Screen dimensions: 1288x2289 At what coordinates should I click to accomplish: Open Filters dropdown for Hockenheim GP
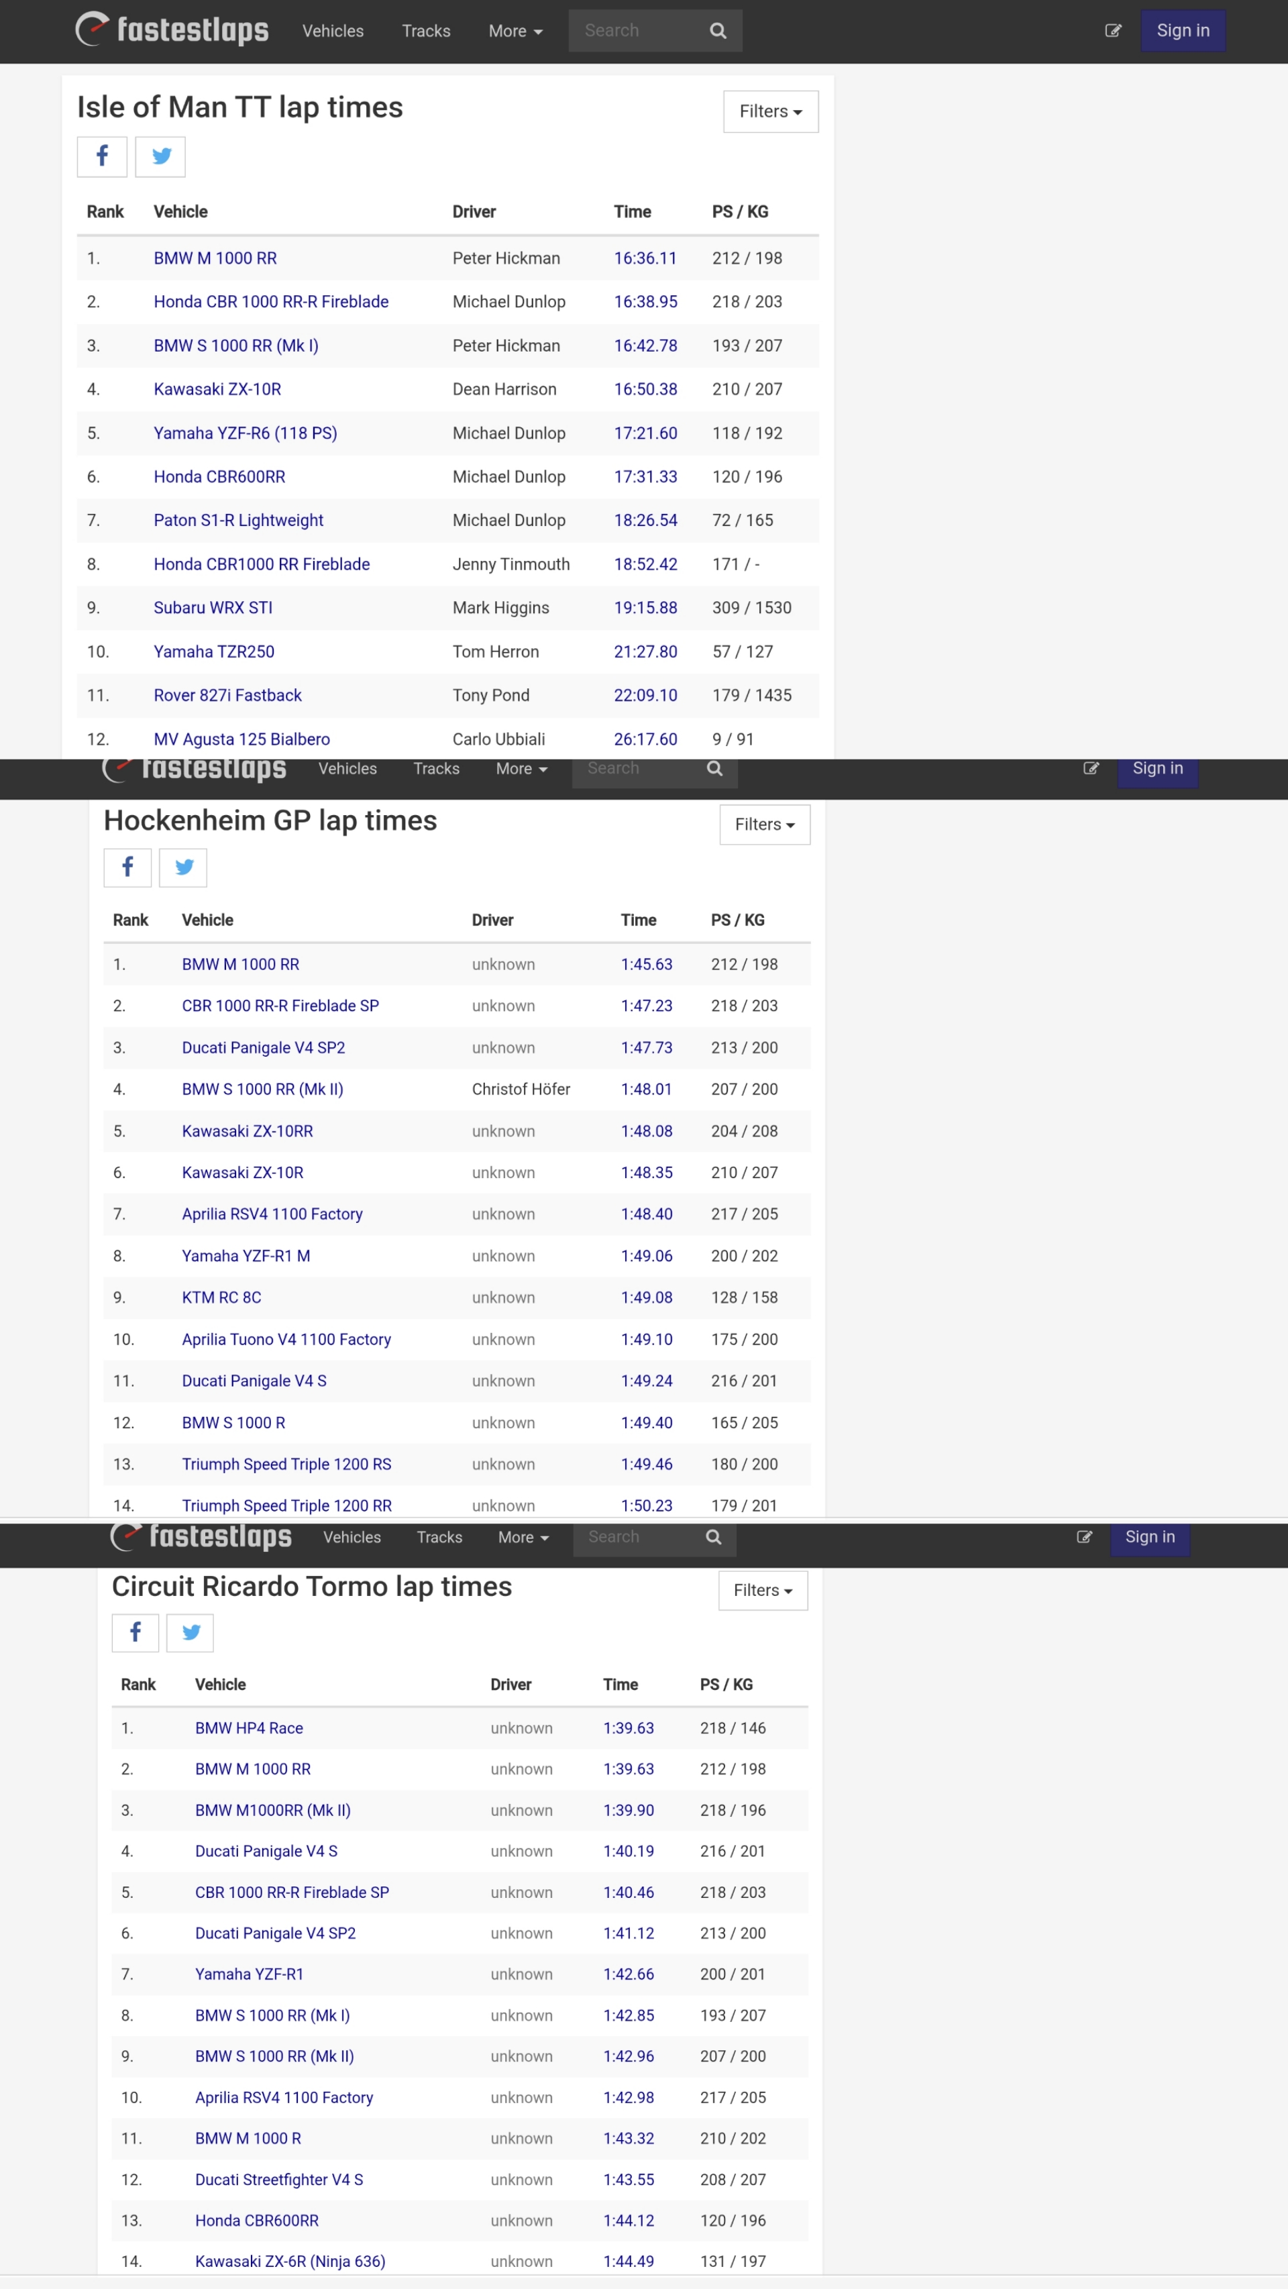(x=765, y=824)
